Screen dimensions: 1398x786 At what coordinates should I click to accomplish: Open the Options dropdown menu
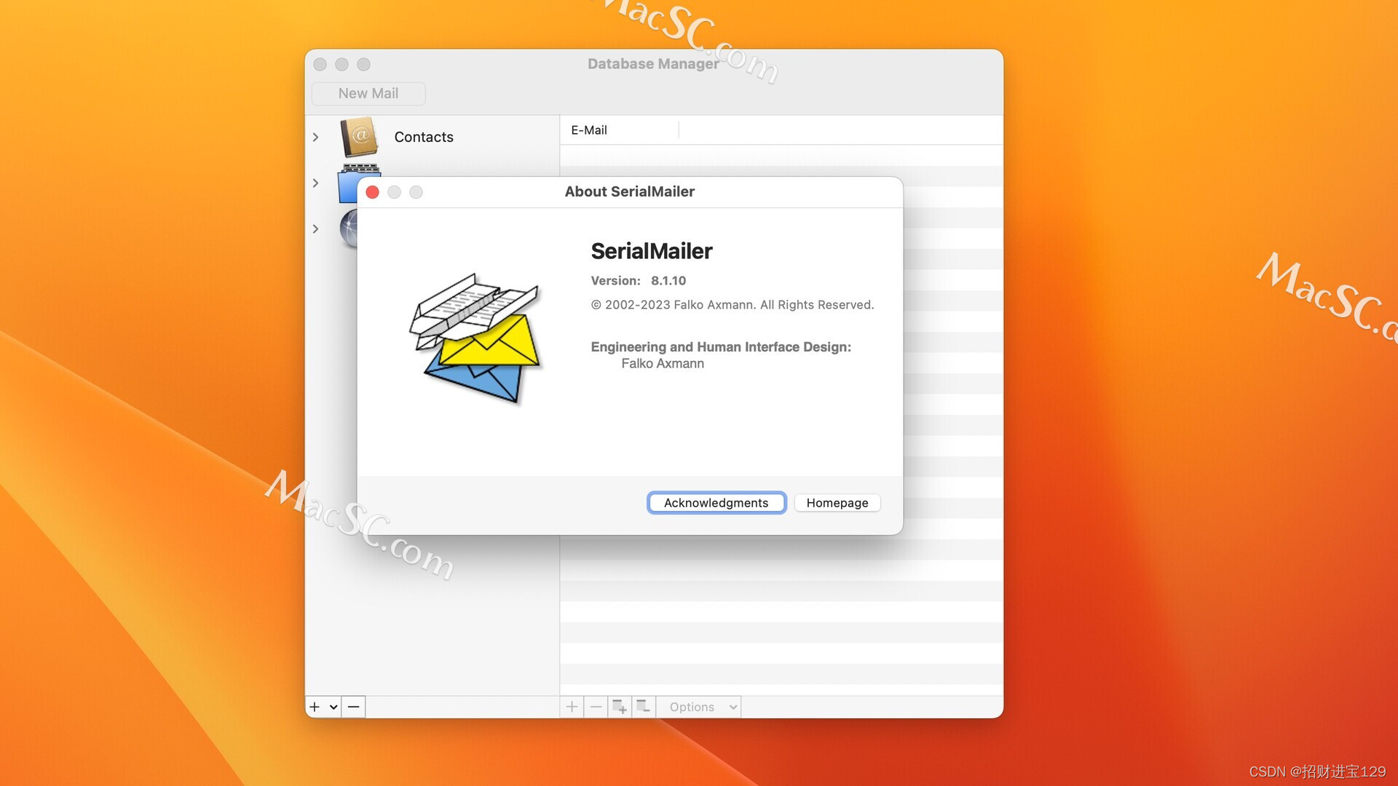(x=700, y=707)
